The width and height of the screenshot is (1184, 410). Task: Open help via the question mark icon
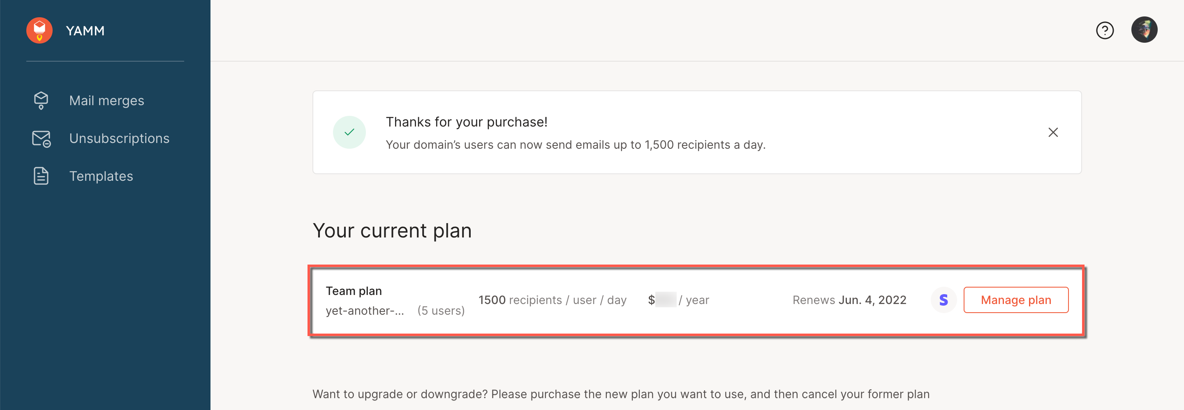click(1105, 30)
